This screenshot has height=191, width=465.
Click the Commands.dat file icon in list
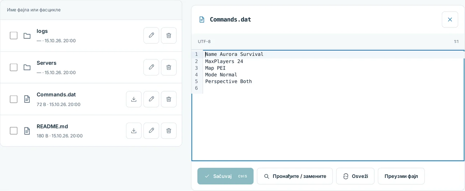click(x=27, y=99)
